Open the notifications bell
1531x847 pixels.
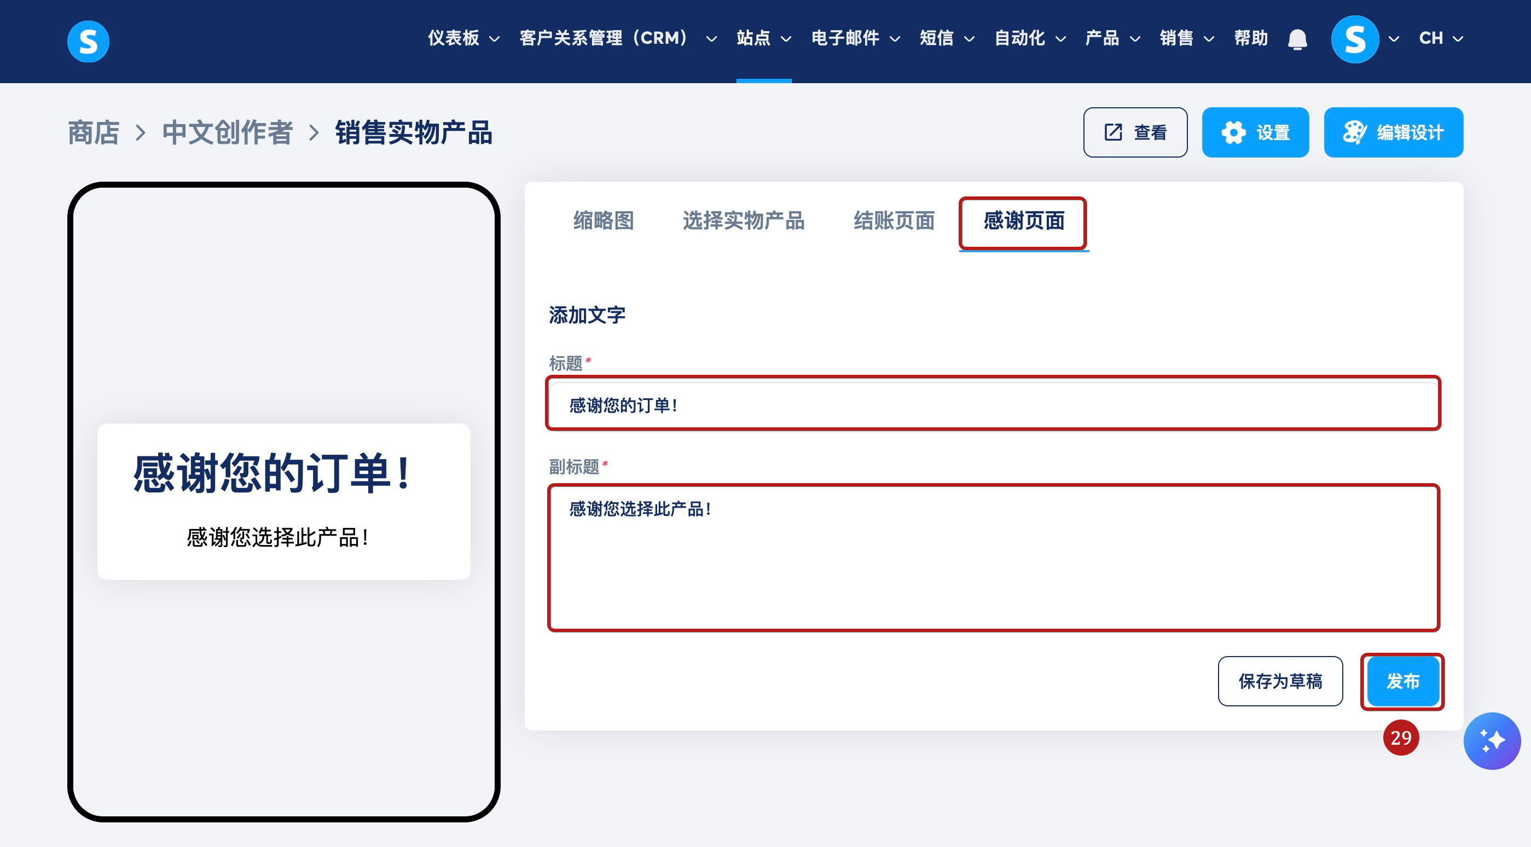(1297, 39)
